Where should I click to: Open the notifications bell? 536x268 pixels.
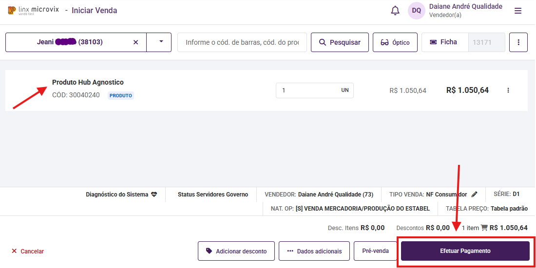395,11
